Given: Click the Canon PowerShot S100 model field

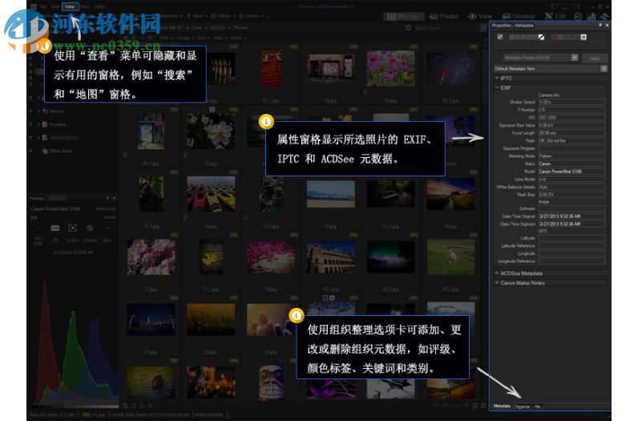Looking at the screenshot, I should pos(571,172).
